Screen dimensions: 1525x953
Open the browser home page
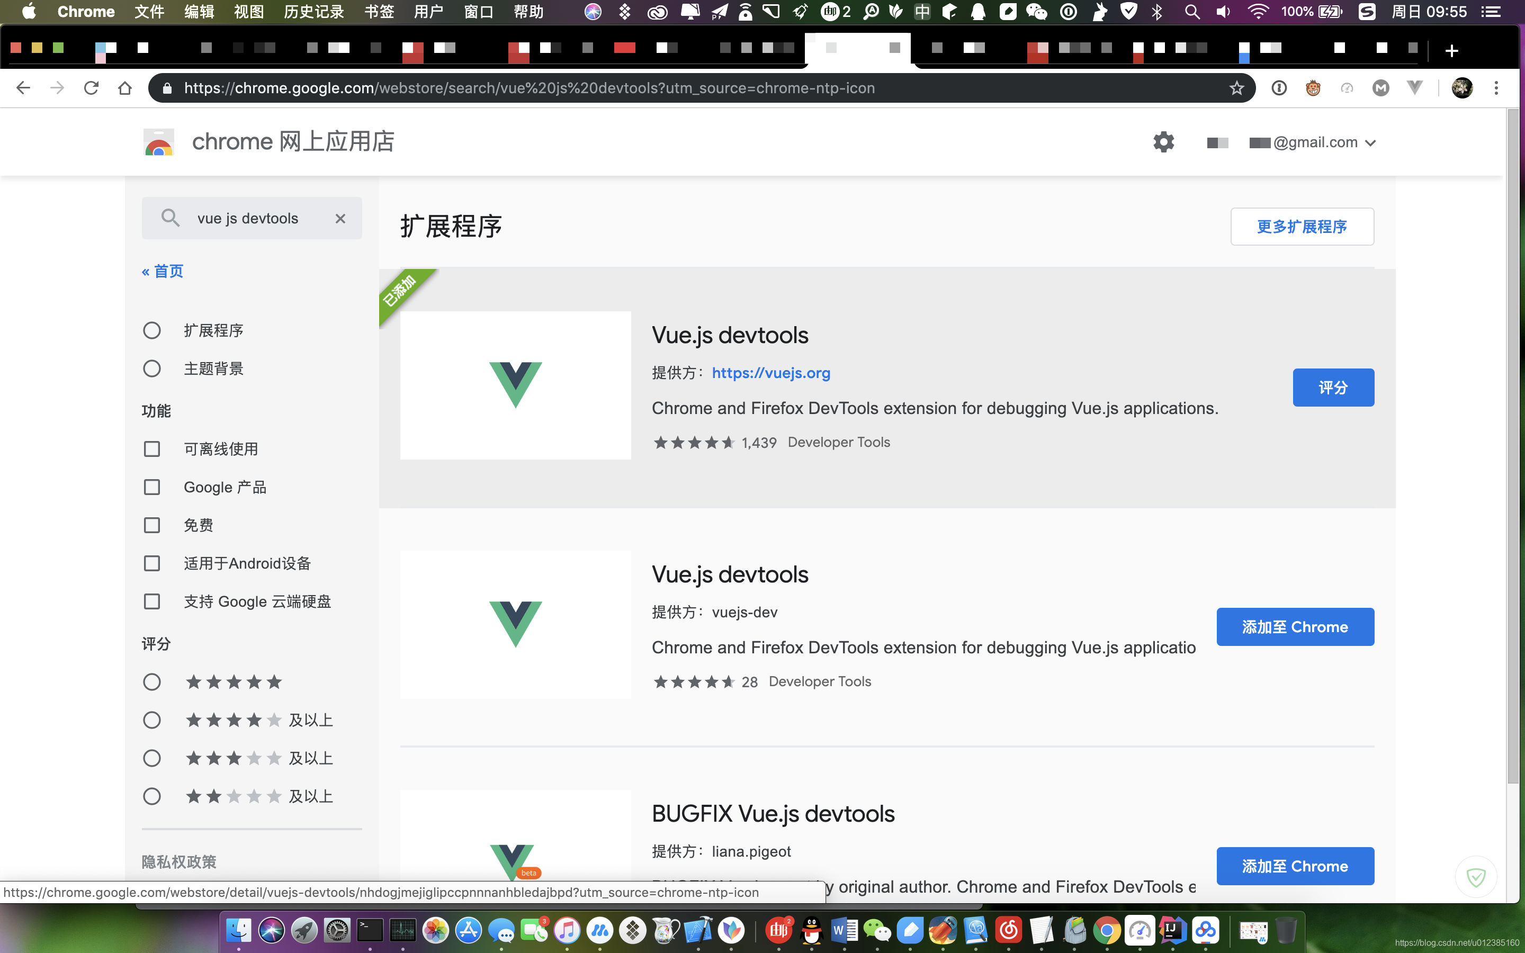pos(125,88)
